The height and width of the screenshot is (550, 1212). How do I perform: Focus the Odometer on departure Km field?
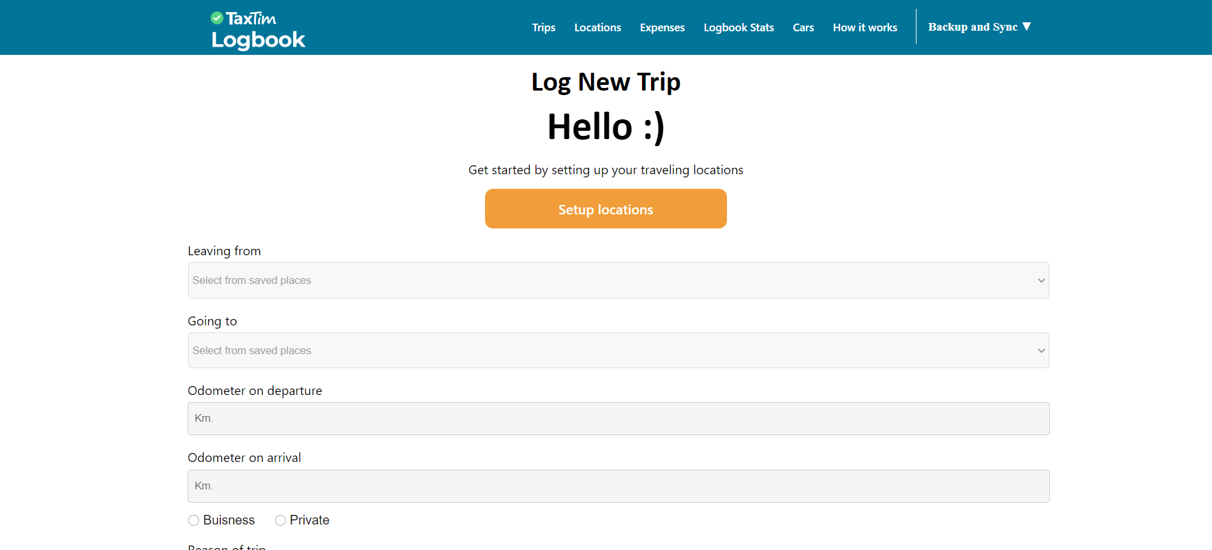(618, 419)
